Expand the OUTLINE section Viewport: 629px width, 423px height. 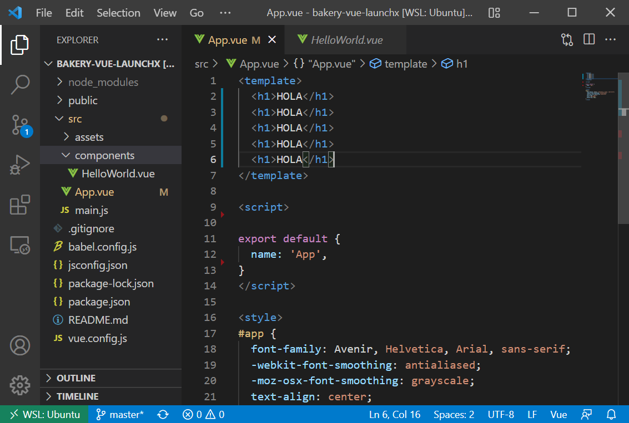click(110, 378)
